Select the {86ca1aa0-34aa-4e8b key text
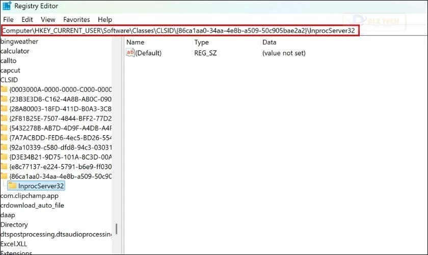 [x=60, y=176]
